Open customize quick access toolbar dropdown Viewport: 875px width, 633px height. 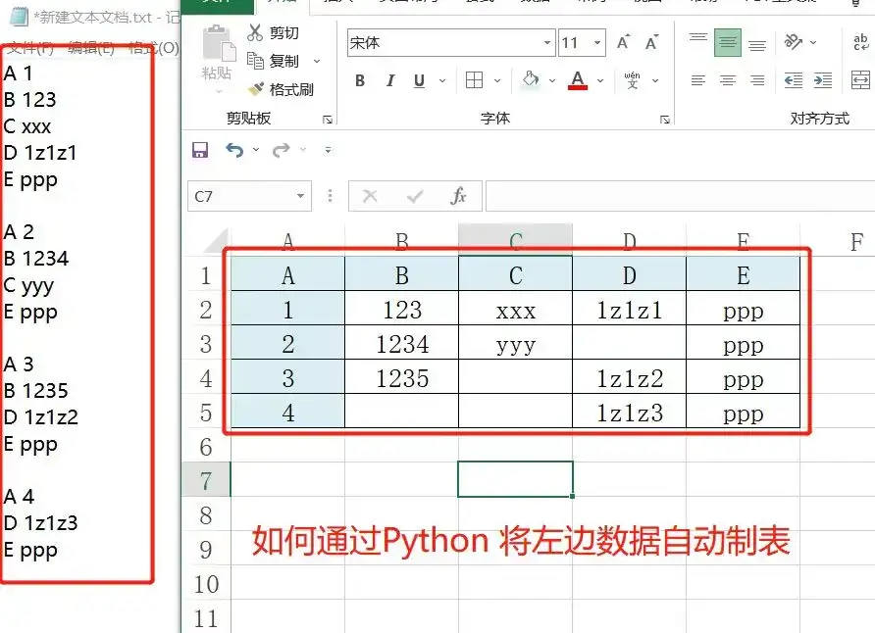[328, 149]
